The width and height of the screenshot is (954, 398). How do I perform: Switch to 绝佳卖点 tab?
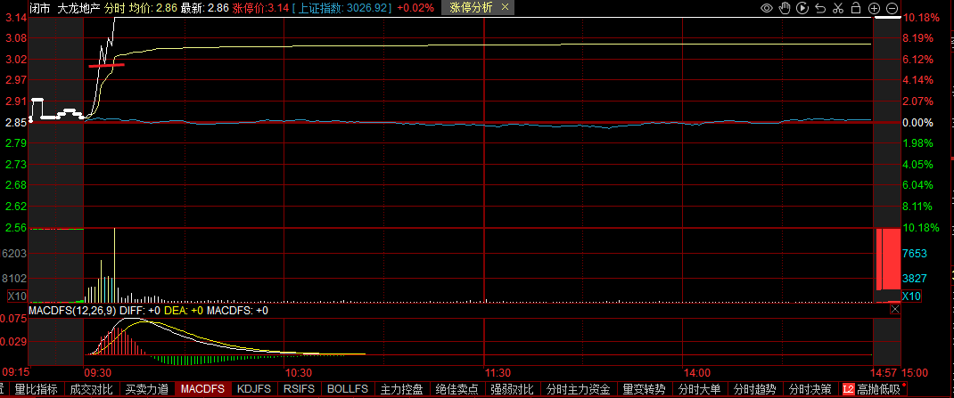456,389
